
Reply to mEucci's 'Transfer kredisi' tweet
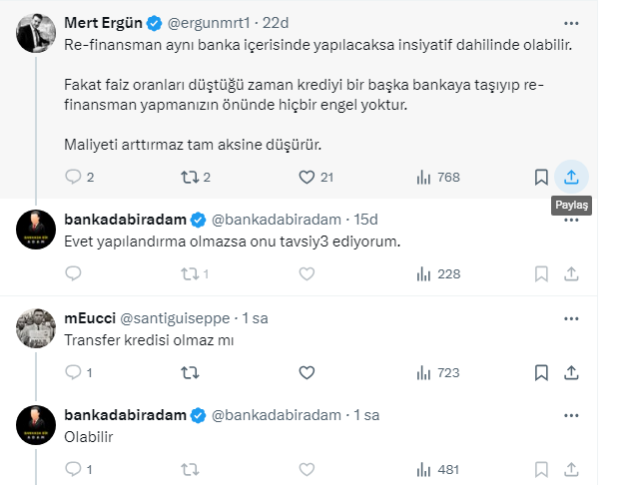click(x=73, y=372)
